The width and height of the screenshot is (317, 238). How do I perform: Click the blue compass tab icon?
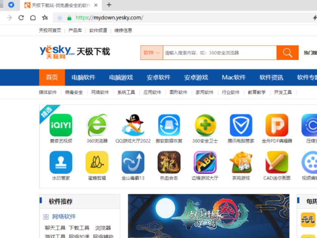11,5
